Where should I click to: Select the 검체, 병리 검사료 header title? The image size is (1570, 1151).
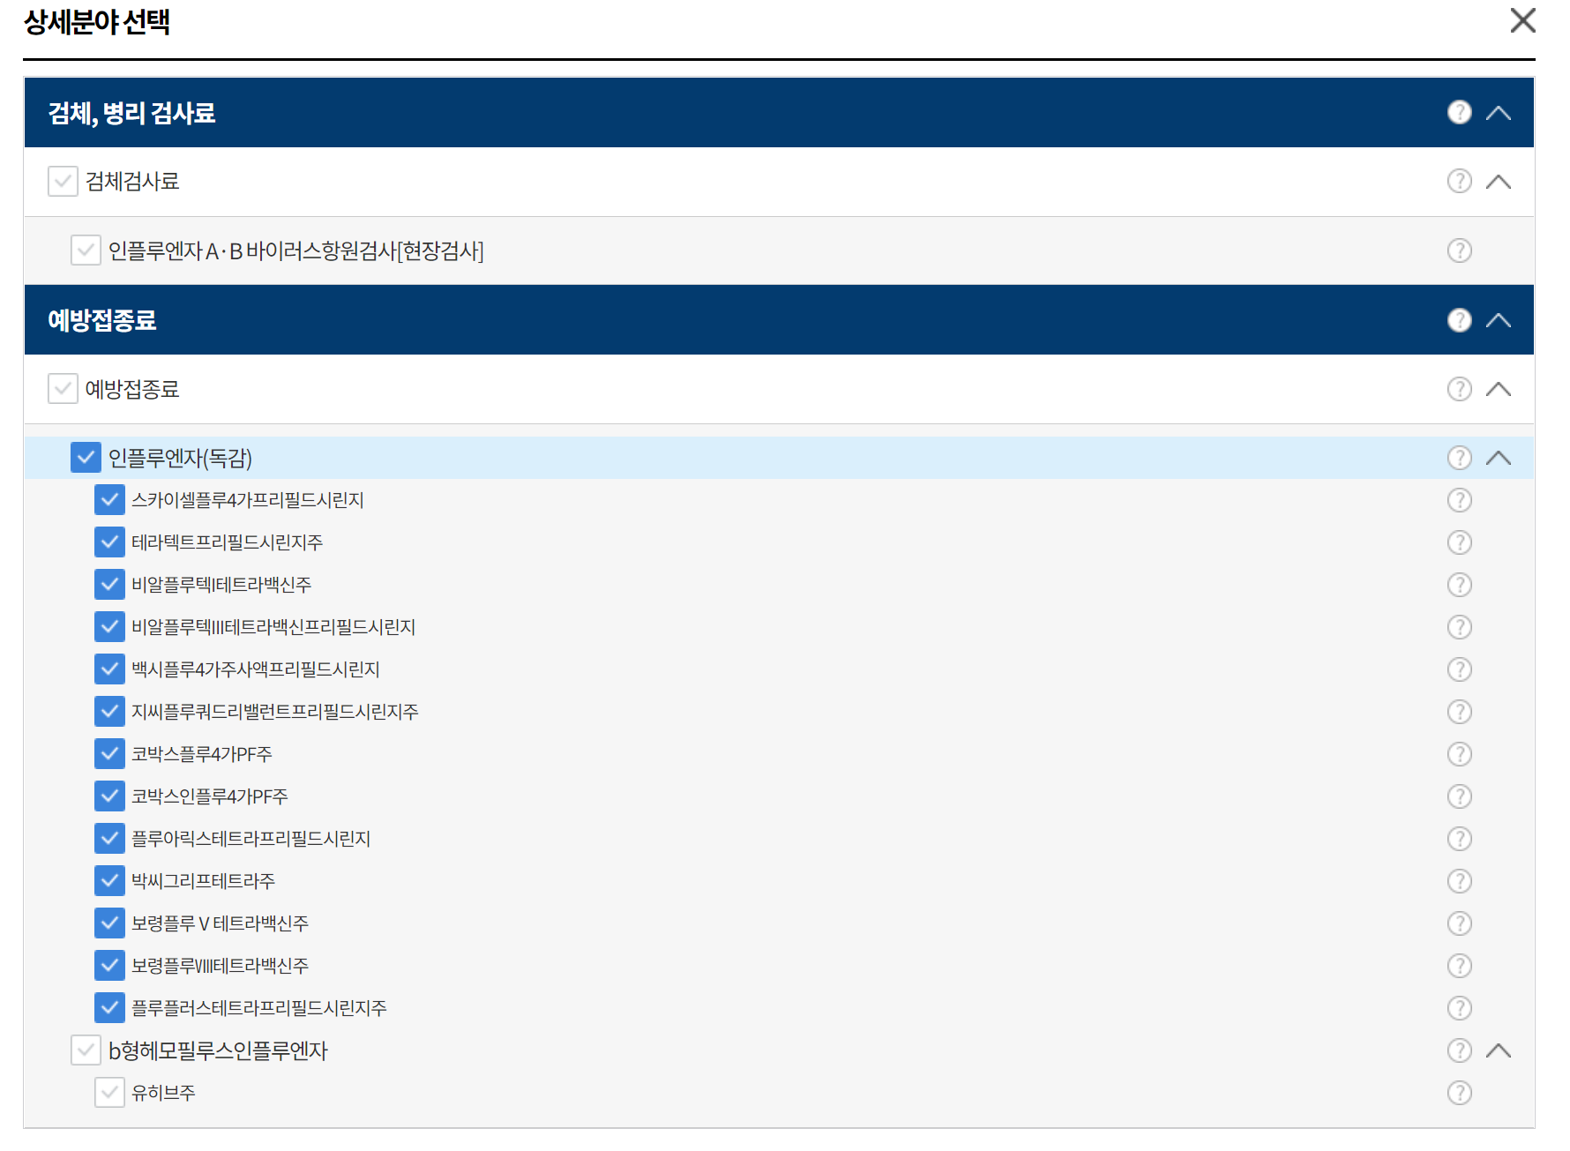tap(131, 113)
